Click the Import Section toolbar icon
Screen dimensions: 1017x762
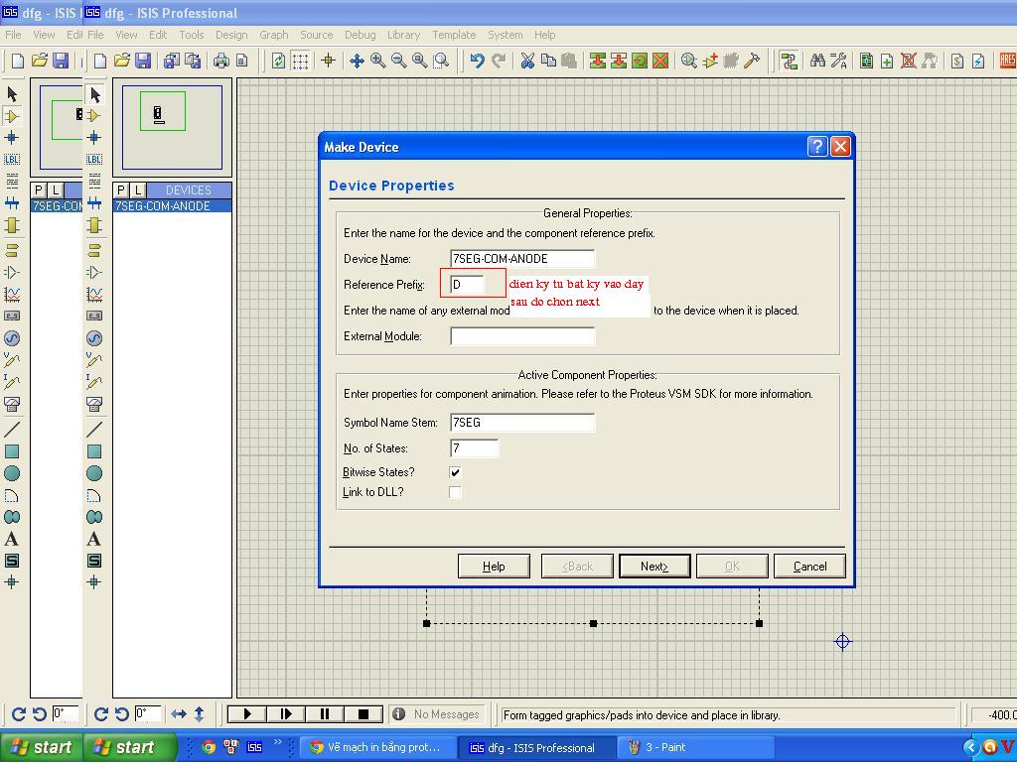pyautogui.click(x=171, y=61)
